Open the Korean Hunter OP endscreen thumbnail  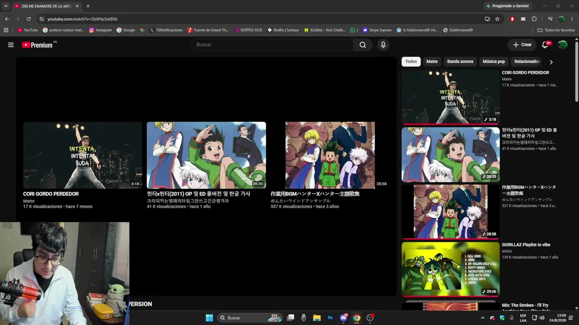tap(206, 155)
